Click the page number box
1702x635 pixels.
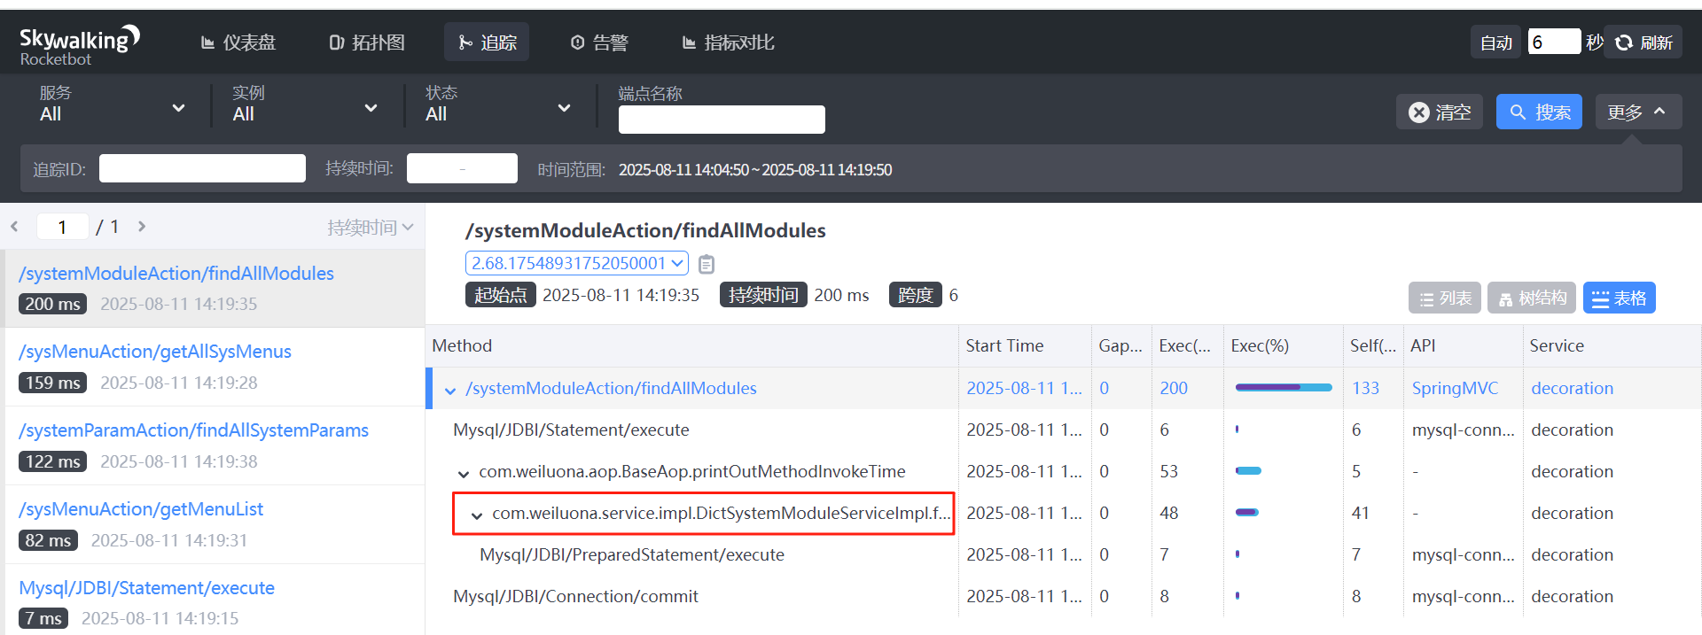[62, 227]
